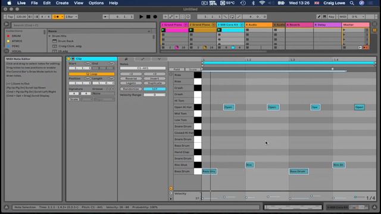Switch to Arrangement view selector icon

pos(374,24)
